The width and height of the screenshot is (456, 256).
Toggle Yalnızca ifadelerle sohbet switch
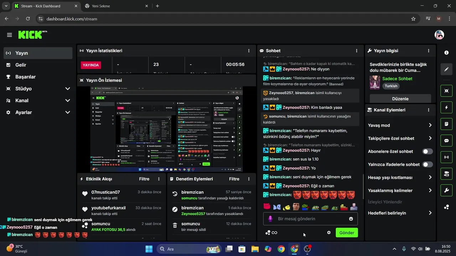pos(427,164)
